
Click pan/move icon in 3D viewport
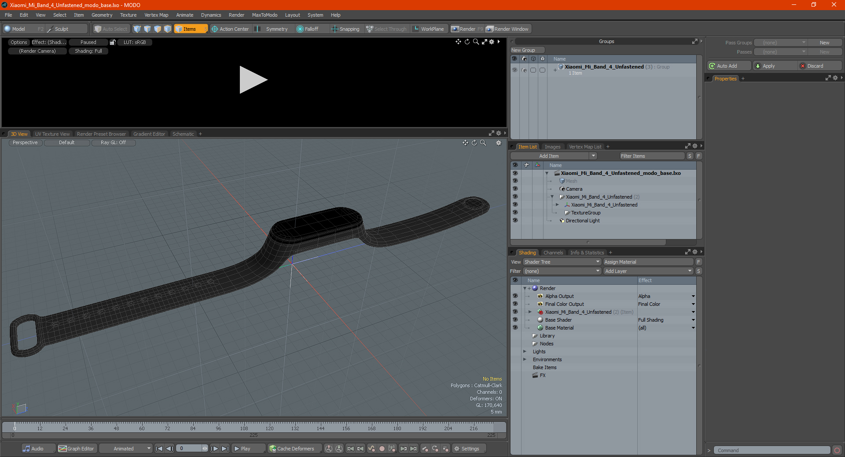point(465,143)
